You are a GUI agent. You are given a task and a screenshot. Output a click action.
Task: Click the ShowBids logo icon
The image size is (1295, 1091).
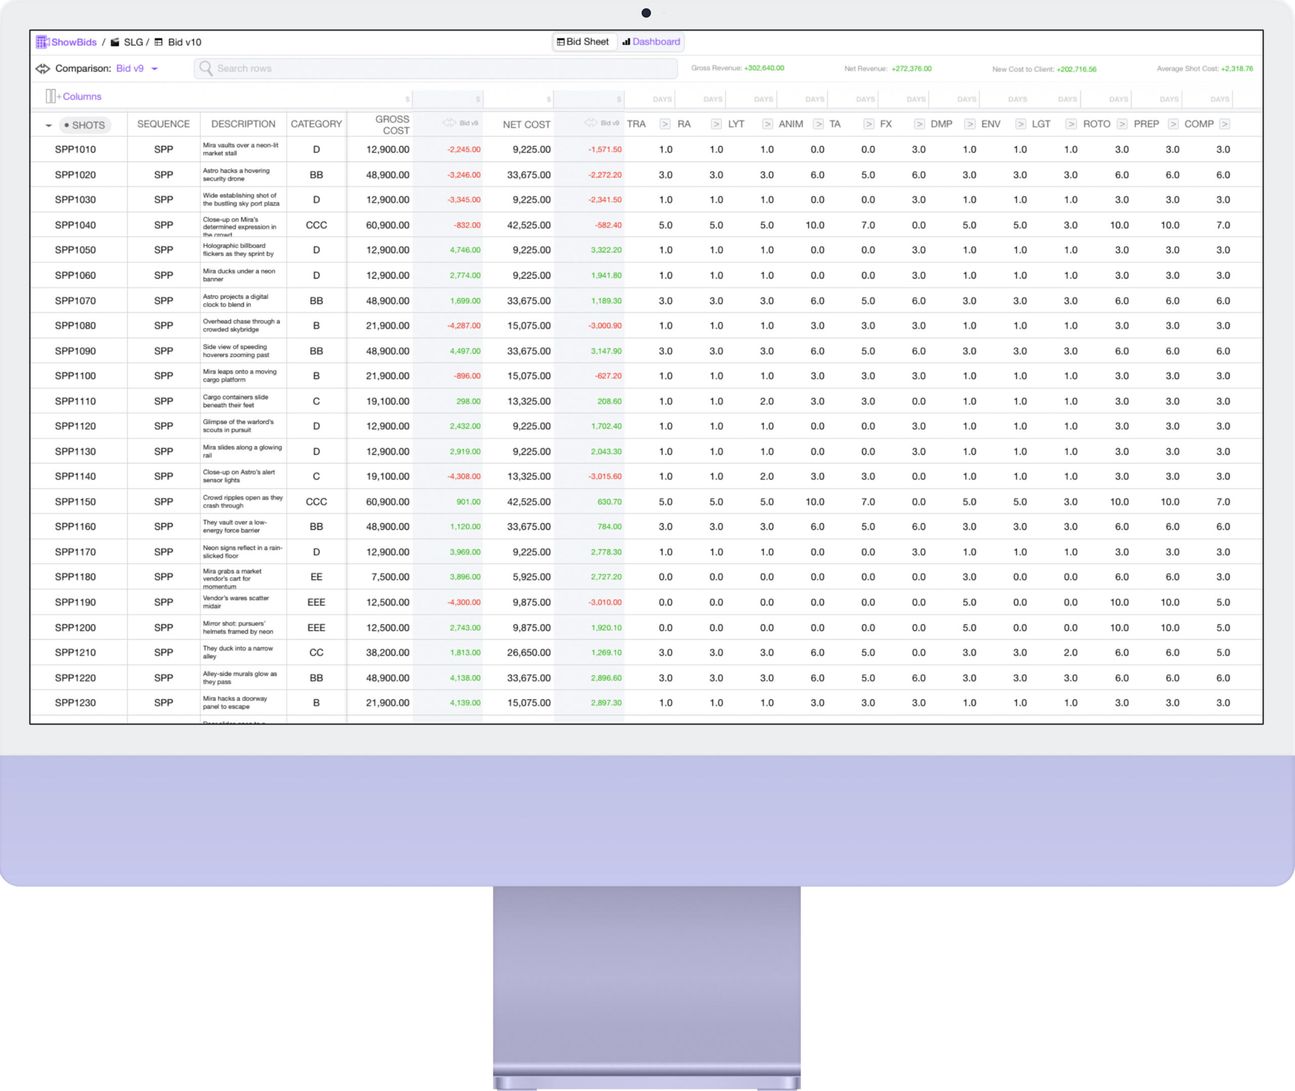[41, 42]
